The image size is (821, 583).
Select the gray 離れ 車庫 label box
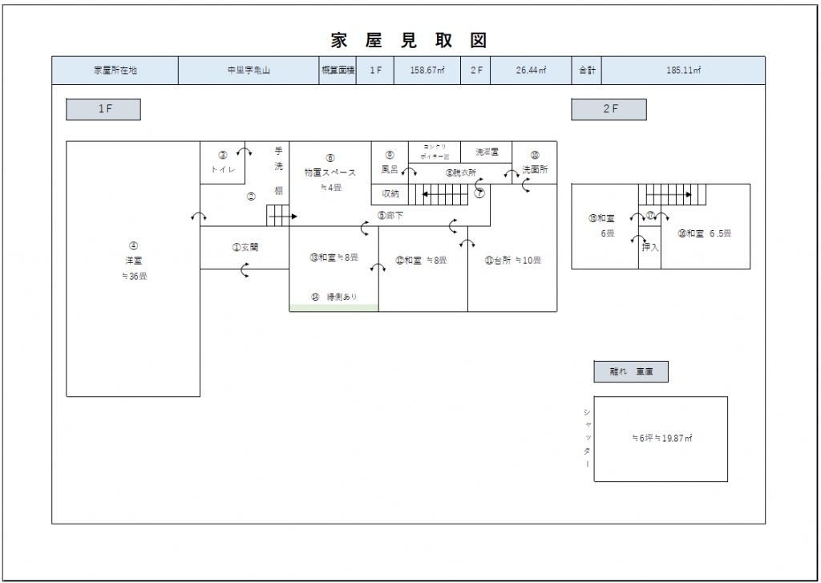point(631,371)
